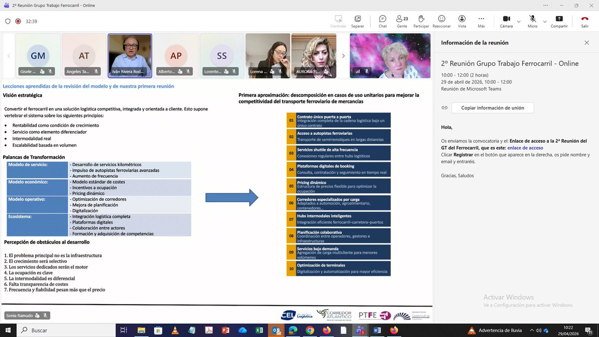Raise hand with Participar
The image size is (599, 337).
(421, 21)
